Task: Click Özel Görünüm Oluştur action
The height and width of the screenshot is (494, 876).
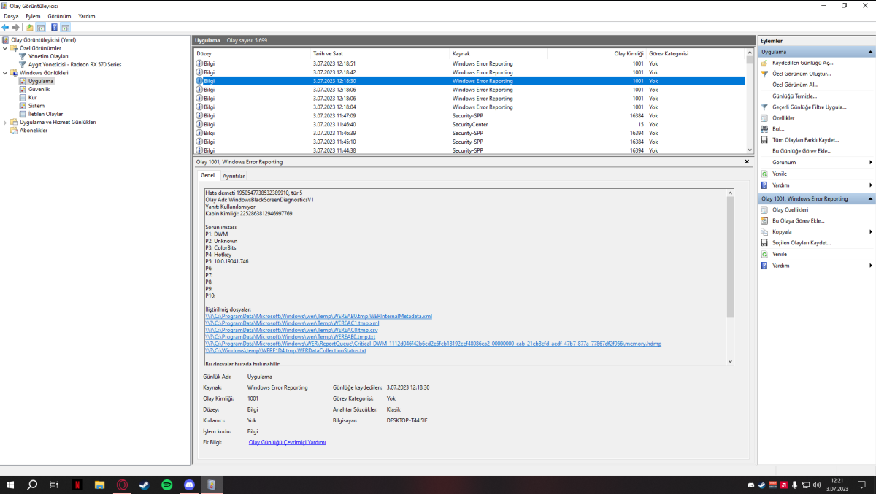Action: pos(802,74)
